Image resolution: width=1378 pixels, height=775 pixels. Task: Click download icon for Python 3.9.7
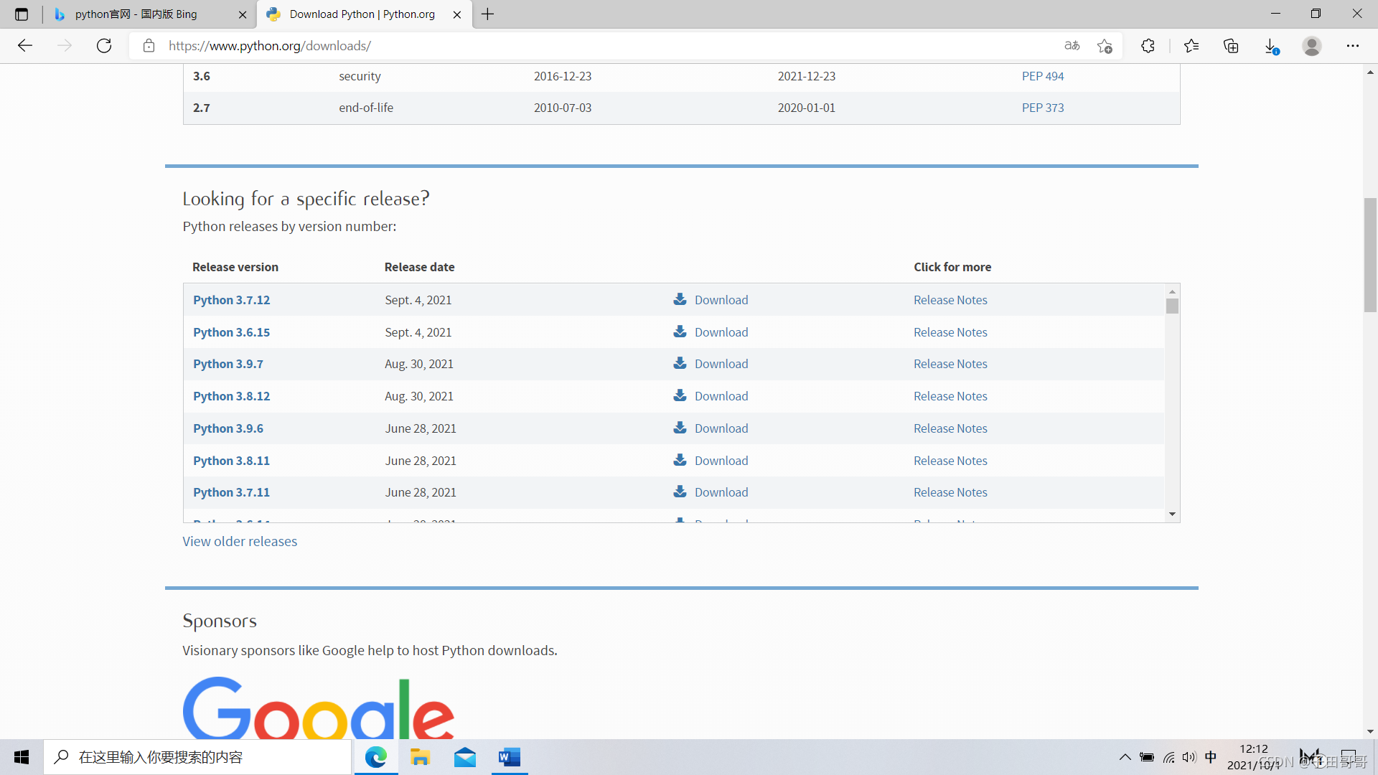click(680, 364)
